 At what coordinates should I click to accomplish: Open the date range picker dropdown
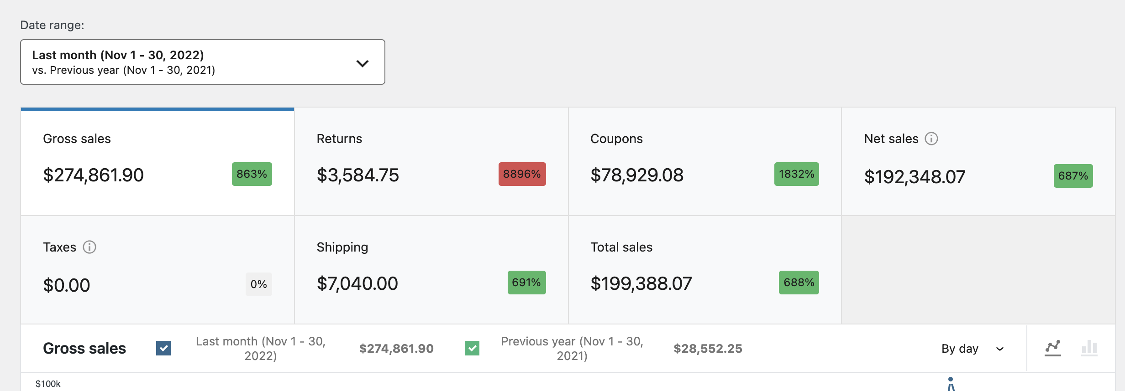click(202, 62)
